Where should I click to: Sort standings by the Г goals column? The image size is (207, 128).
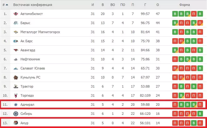tap(145, 5)
